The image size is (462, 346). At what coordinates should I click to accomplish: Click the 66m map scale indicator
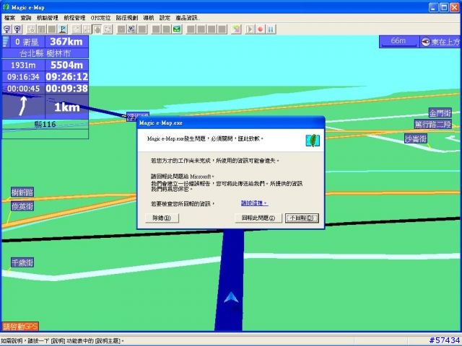399,42
